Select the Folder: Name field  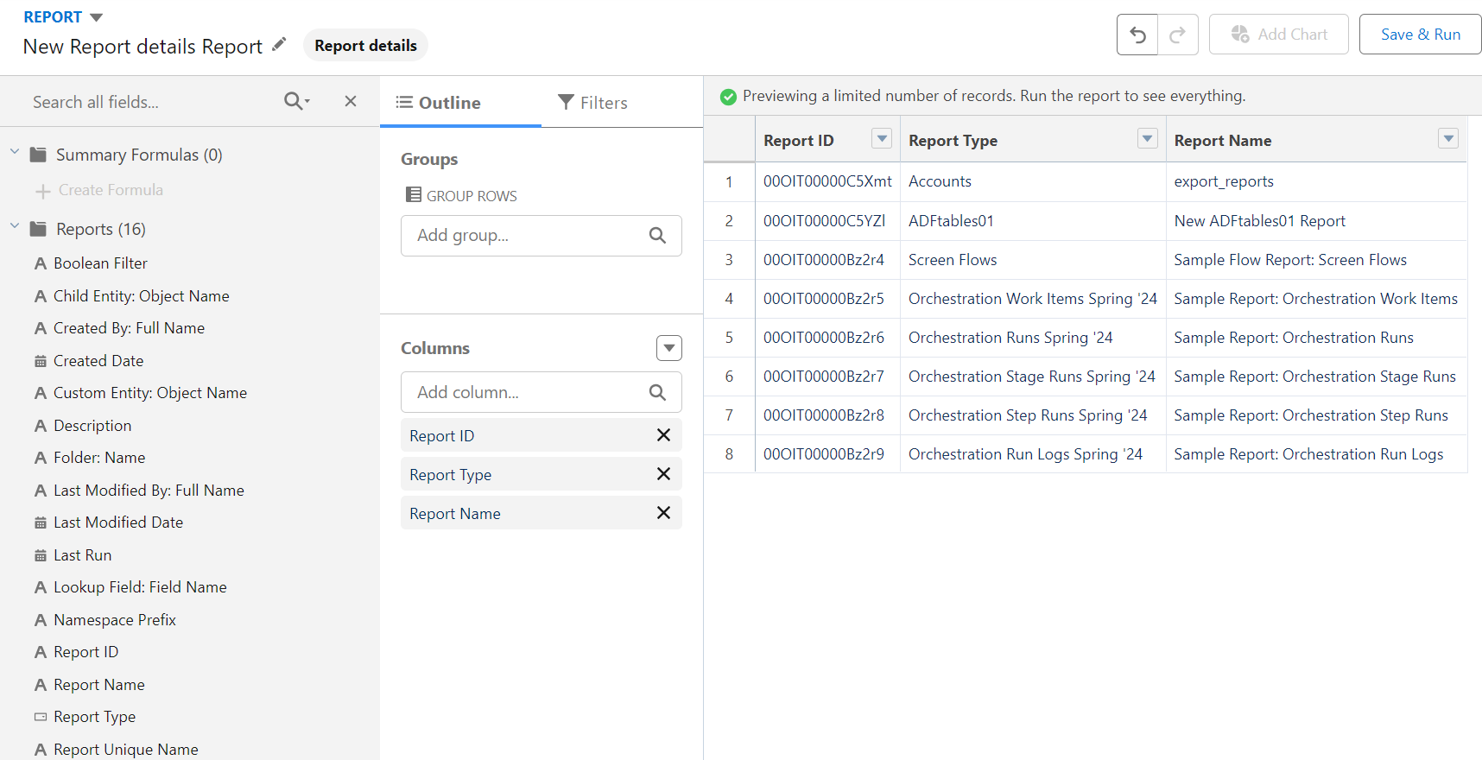tap(99, 458)
